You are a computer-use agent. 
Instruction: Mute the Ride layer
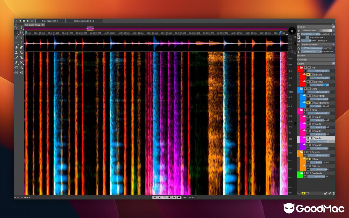[x=308, y=159]
